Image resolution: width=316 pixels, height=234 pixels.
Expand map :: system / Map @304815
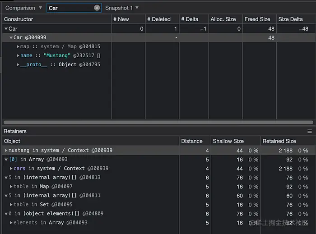point(18,47)
